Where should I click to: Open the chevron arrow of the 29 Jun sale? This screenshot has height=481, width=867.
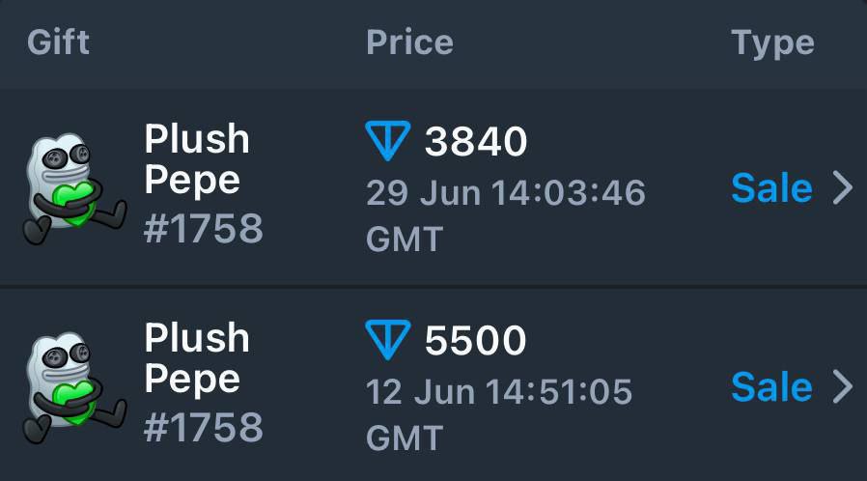843,188
